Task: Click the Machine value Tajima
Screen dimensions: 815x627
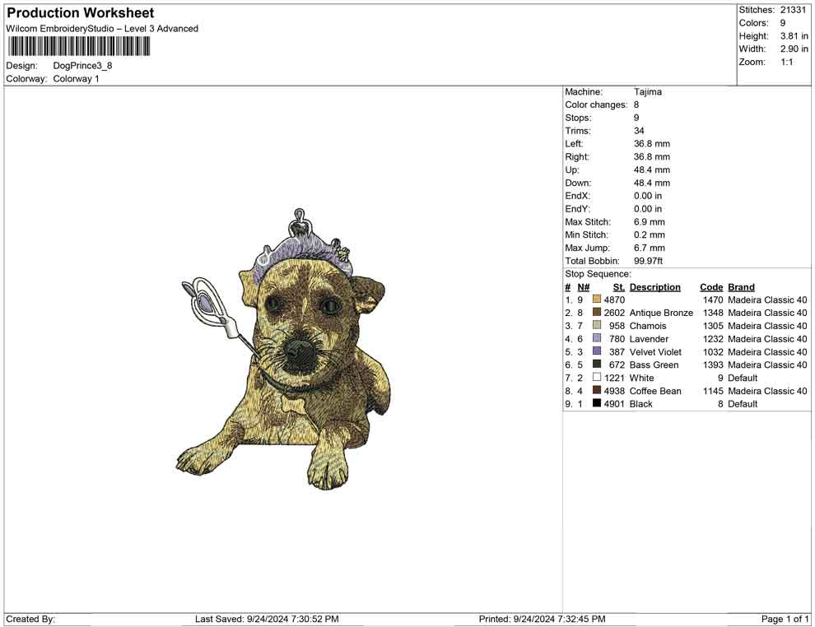Action: point(648,92)
